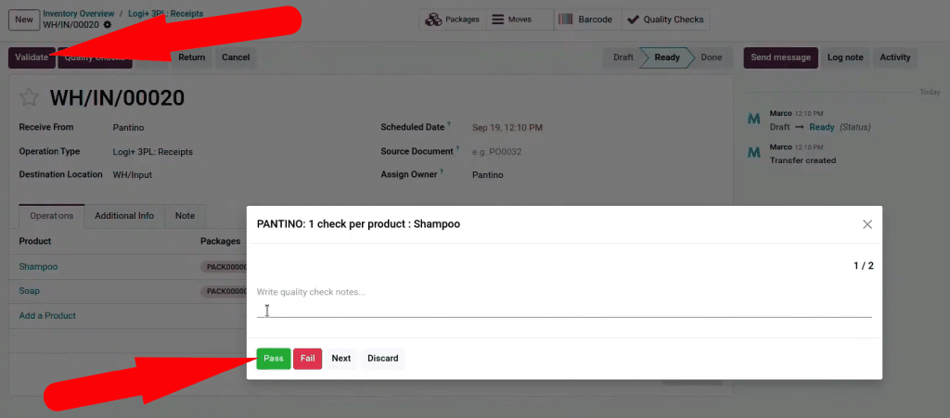This screenshot has width=950, height=418.
Task: Switch to the Additional Info tab
Action: (124, 216)
